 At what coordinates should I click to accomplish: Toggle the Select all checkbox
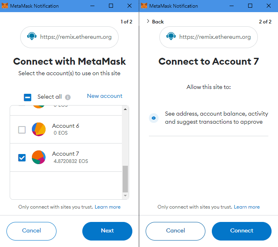tap(27, 97)
